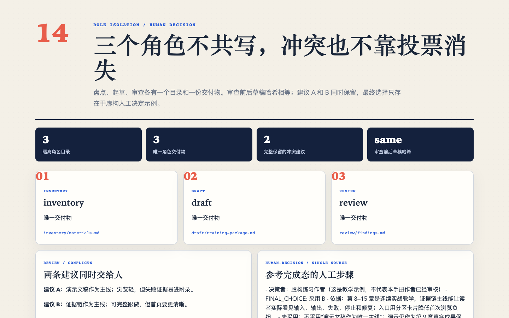The width and height of the screenshot is (509, 318).
Task: Click the draft/training-package.md path
Action: 223,233
